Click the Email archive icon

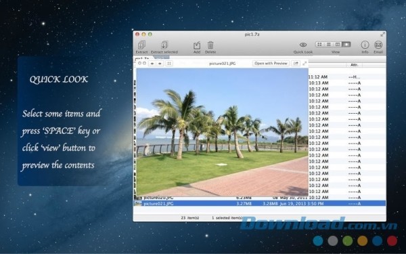click(x=378, y=45)
